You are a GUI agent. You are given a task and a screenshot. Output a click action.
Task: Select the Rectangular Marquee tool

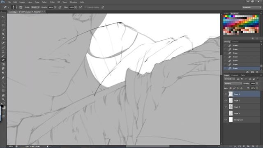coord(3,21)
